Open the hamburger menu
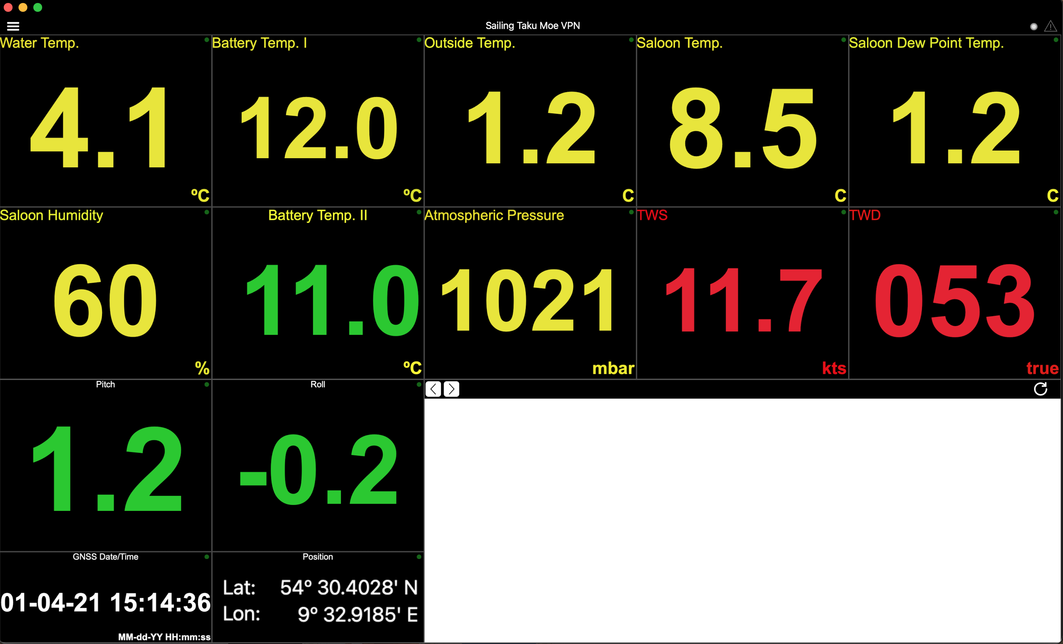1063x644 pixels. [13, 26]
